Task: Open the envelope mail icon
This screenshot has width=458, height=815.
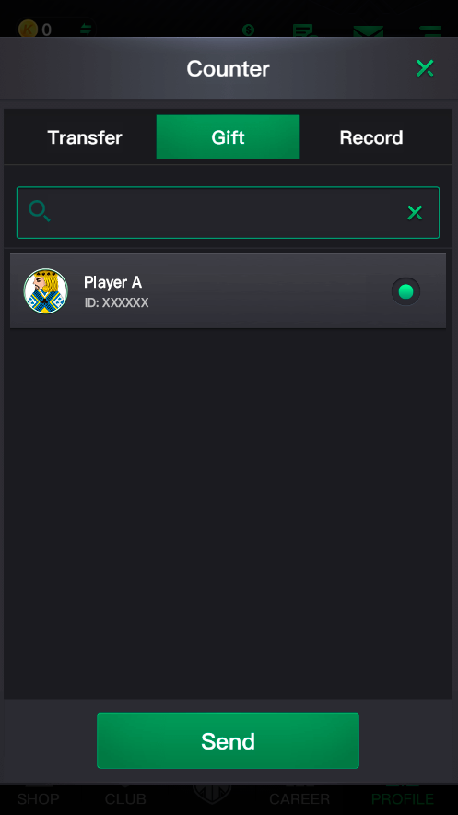Action: [x=369, y=31]
